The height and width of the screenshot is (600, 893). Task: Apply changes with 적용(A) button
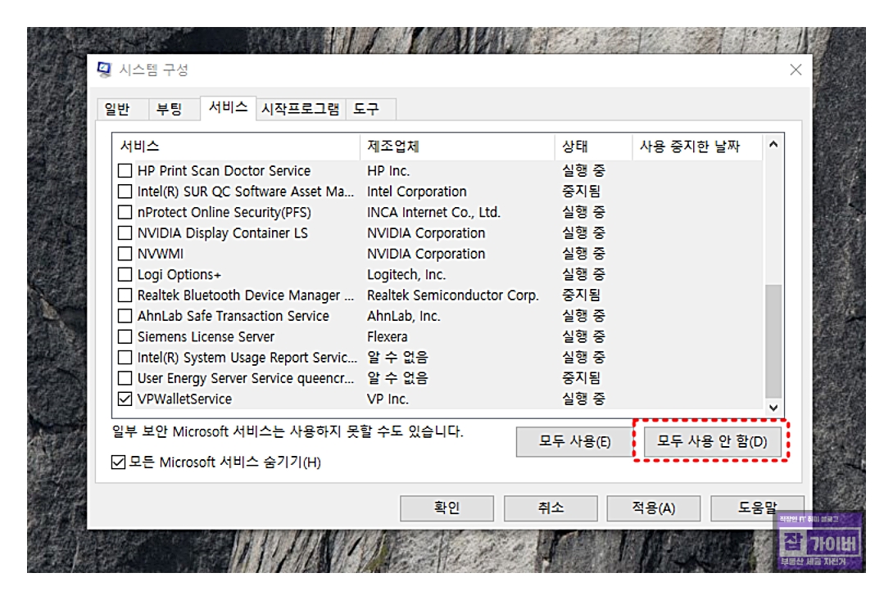click(654, 508)
